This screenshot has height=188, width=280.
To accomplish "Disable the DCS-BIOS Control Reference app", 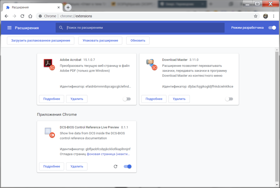I will 127,167.
